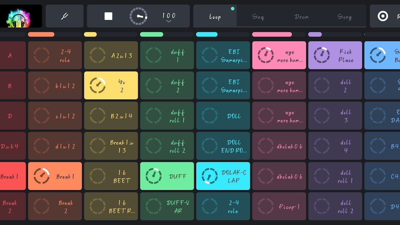Expand the tempo 100 dropdown chevron
The image size is (400, 225).
pos(169,21)
